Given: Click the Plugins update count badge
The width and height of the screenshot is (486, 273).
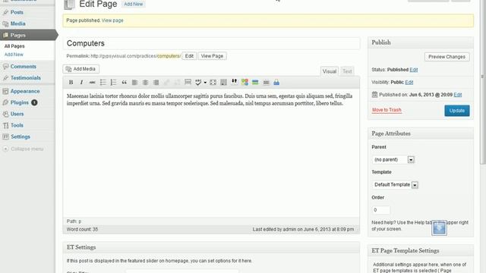Looking at the screenshot, I should click(34, 102).
